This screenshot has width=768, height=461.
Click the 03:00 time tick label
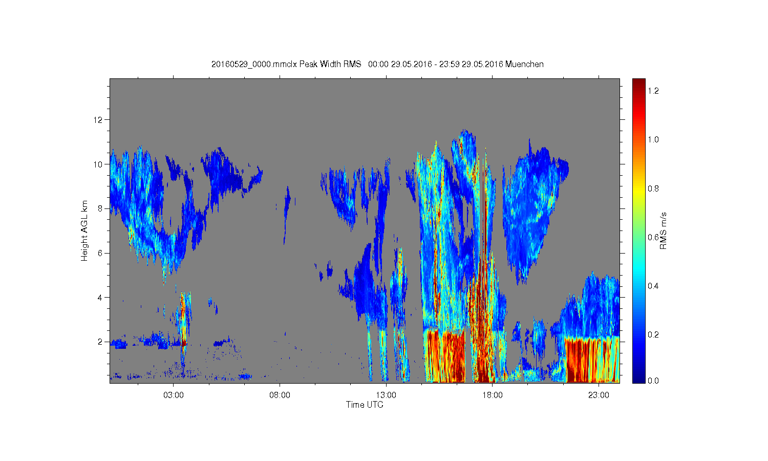(173, 395)
